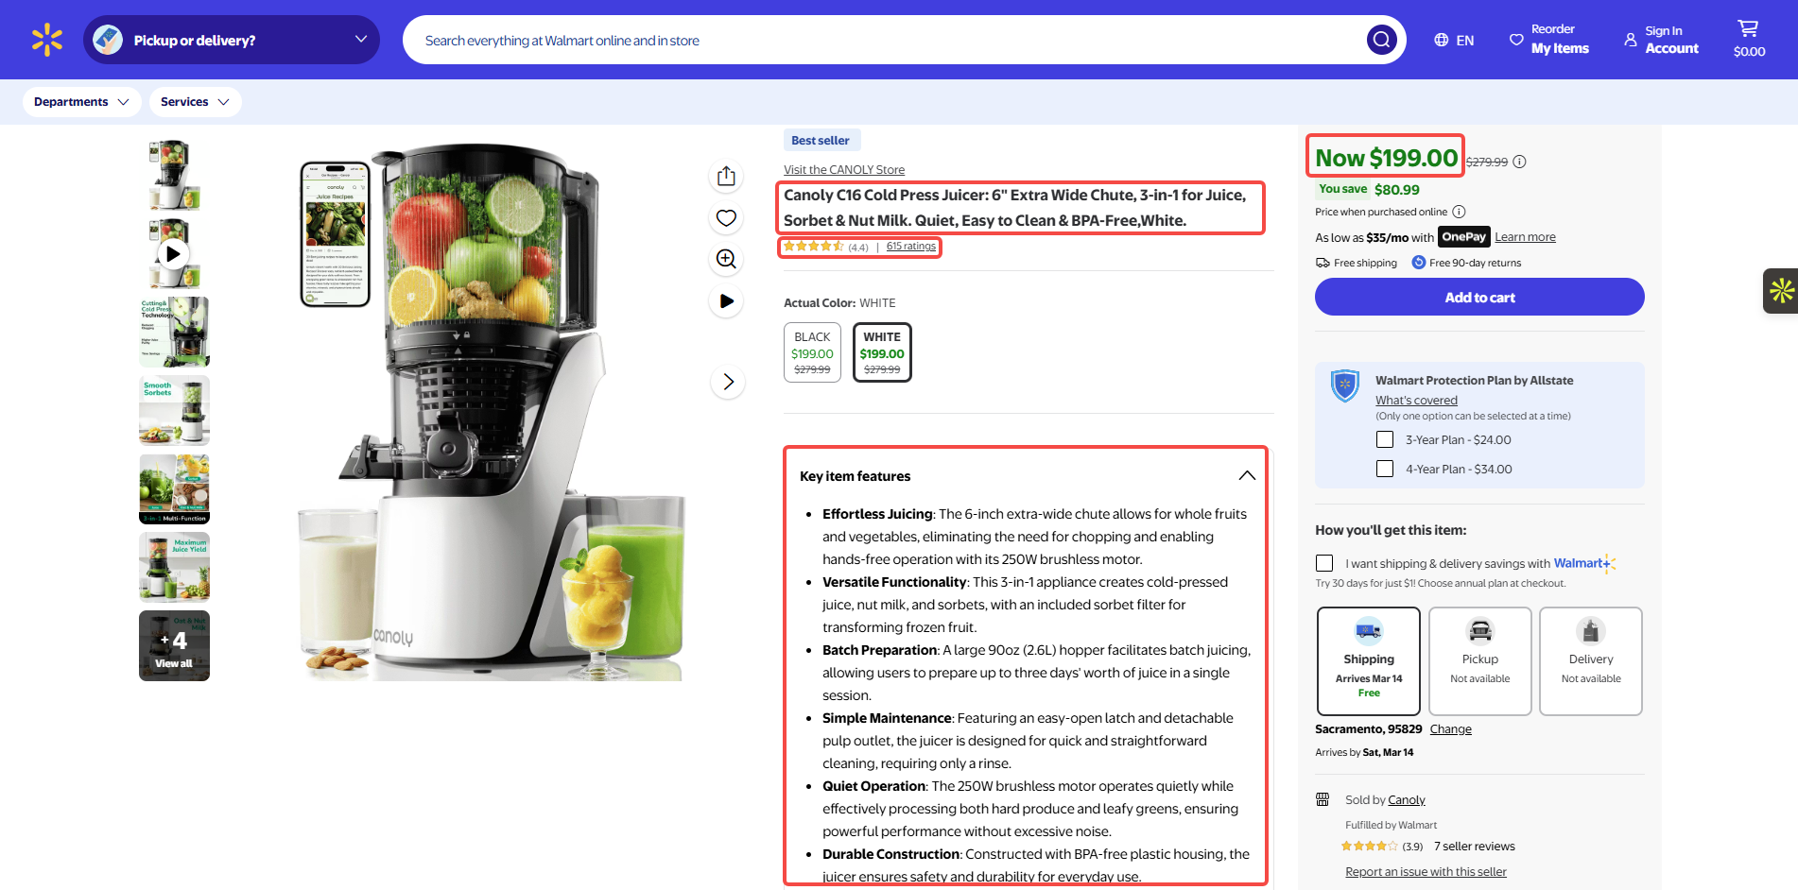Select the Maximum Juice Yield thumbnail
1798x890 pixels.
174,567
